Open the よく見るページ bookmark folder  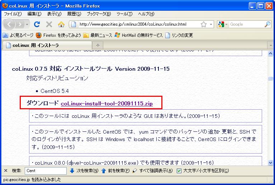(x=18, y=35)
